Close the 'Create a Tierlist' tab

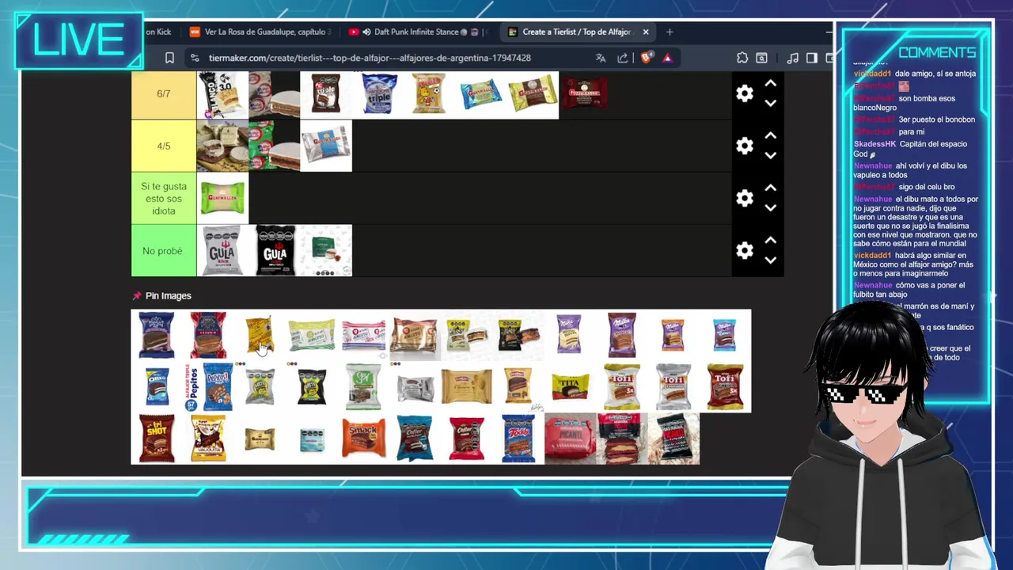click(646, 32)
